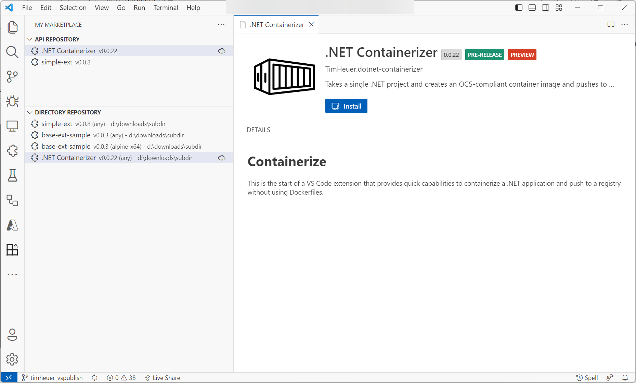Select .NET Containerizer v0.0.22 (any) directory item

[x=129, y=158]
